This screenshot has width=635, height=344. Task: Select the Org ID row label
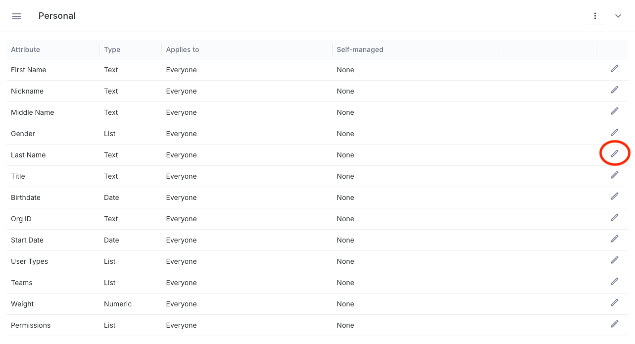[x=21, y=219]
